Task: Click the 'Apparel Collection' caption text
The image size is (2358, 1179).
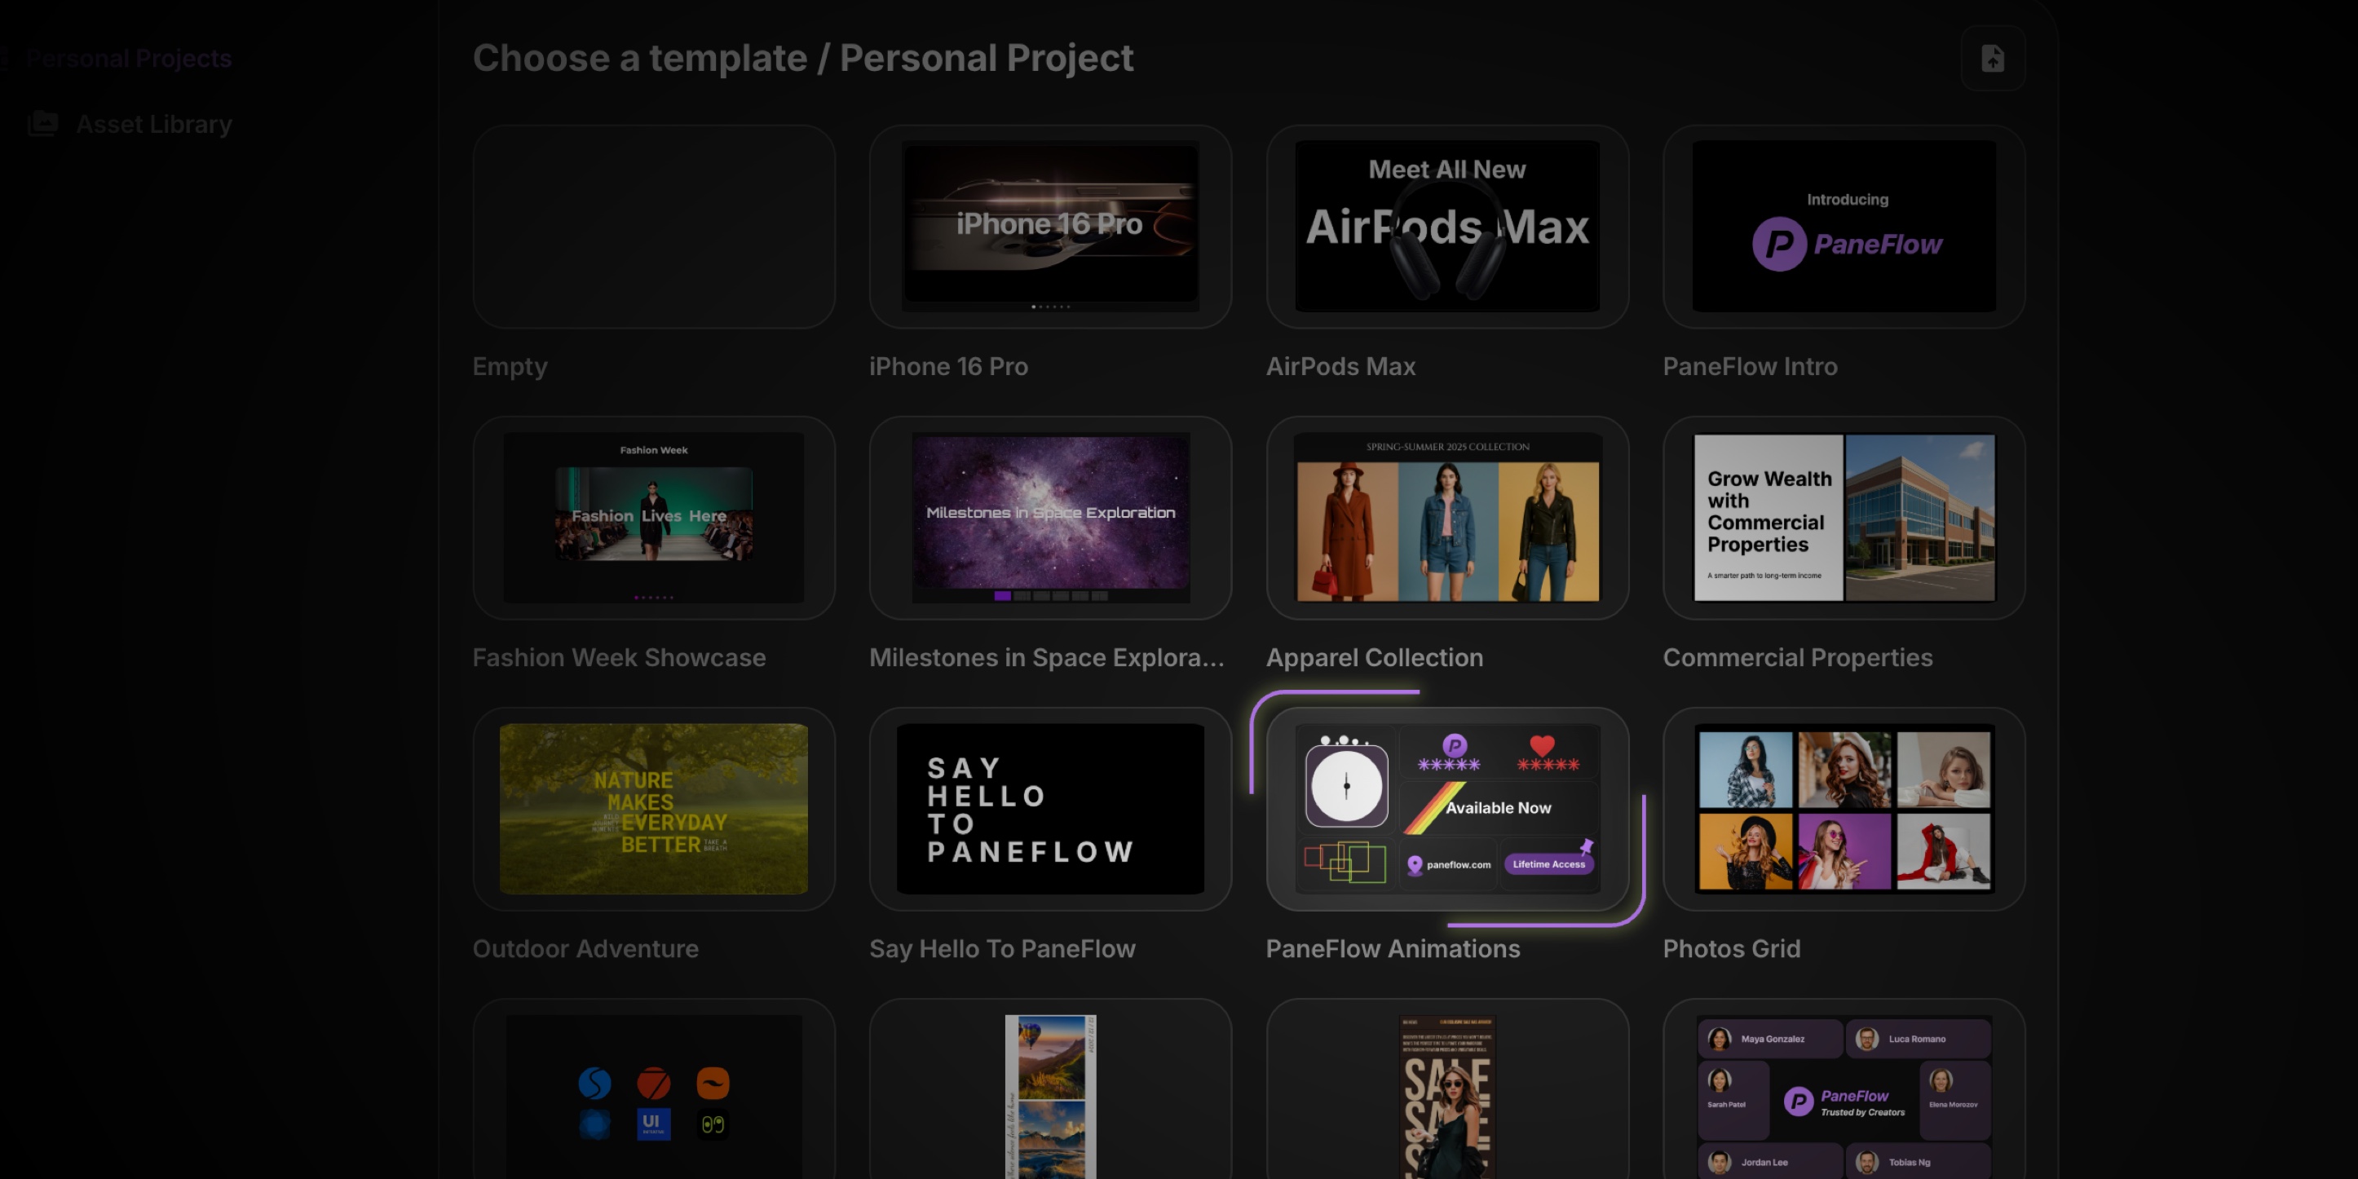Action: [1374, 658]
